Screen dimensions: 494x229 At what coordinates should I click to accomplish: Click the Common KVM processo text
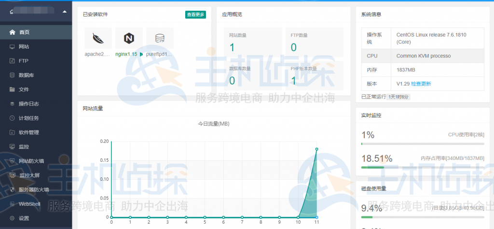point(424,56)
